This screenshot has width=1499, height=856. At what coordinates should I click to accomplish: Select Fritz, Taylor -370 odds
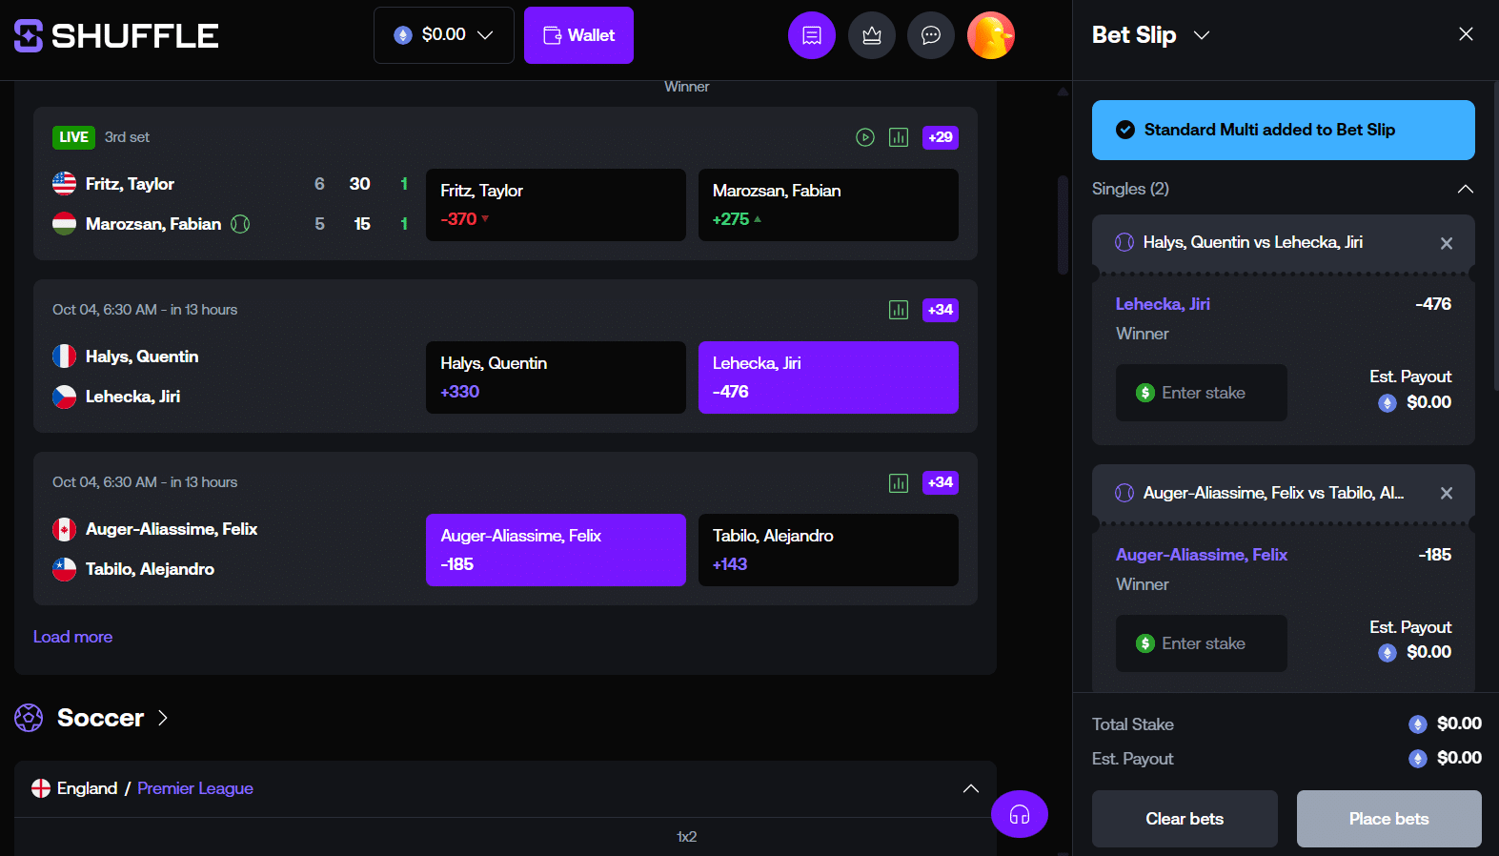point(556,205)
